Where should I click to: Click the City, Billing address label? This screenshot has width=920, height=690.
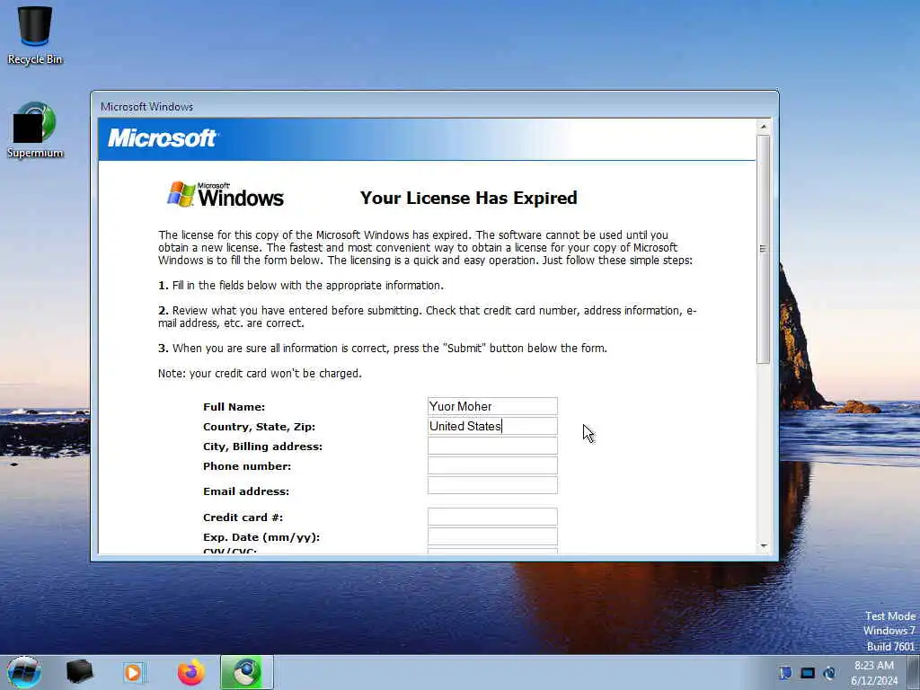click(263, 447)
